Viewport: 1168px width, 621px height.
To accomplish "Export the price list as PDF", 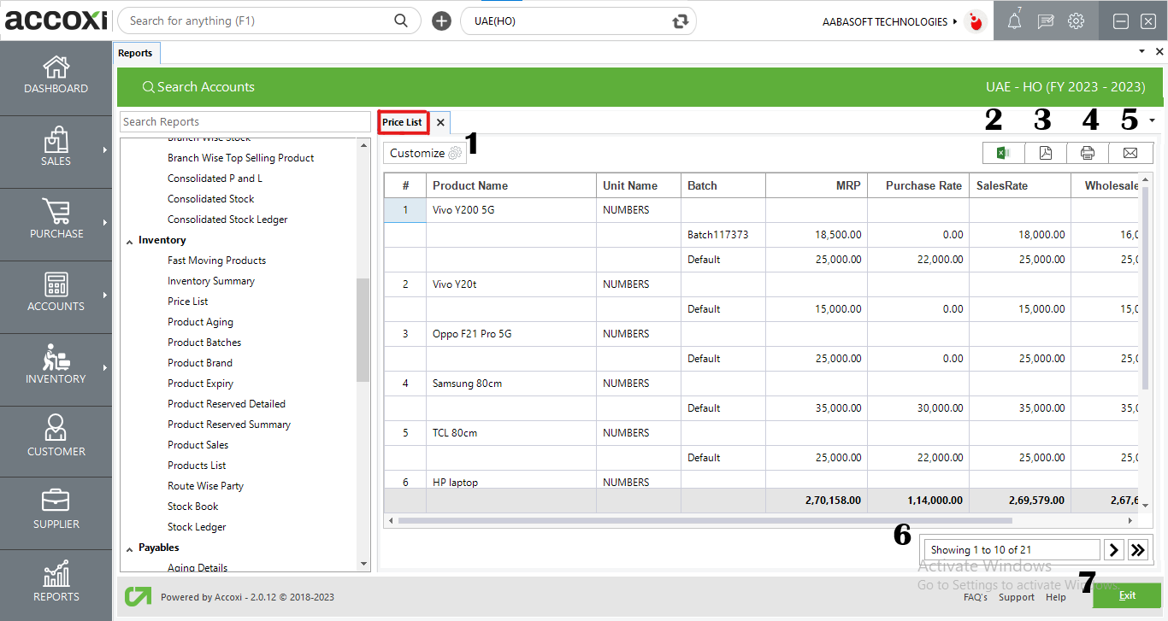I will click(x=1046, y=153).
